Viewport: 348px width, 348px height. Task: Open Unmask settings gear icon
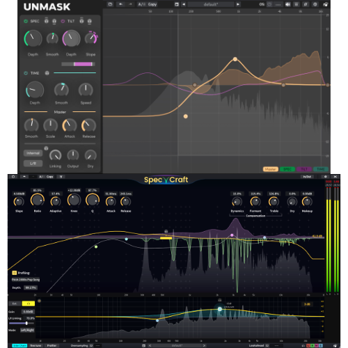[315, 4]
